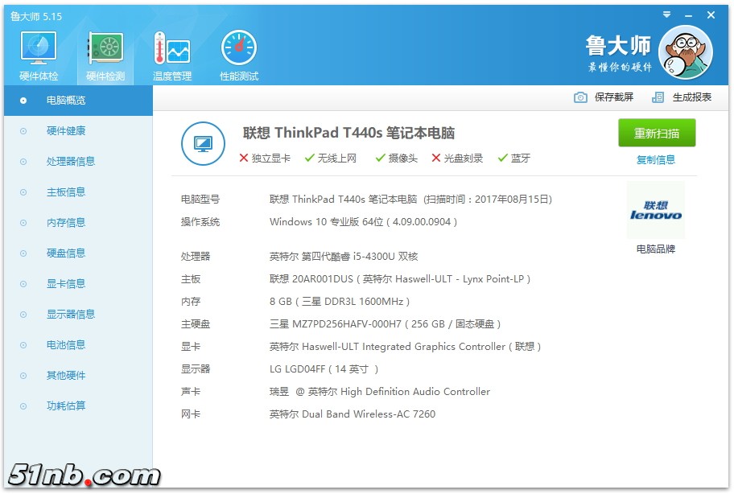
Task: Open the 温度管理 temperature management icon
Action: point(171,48)
